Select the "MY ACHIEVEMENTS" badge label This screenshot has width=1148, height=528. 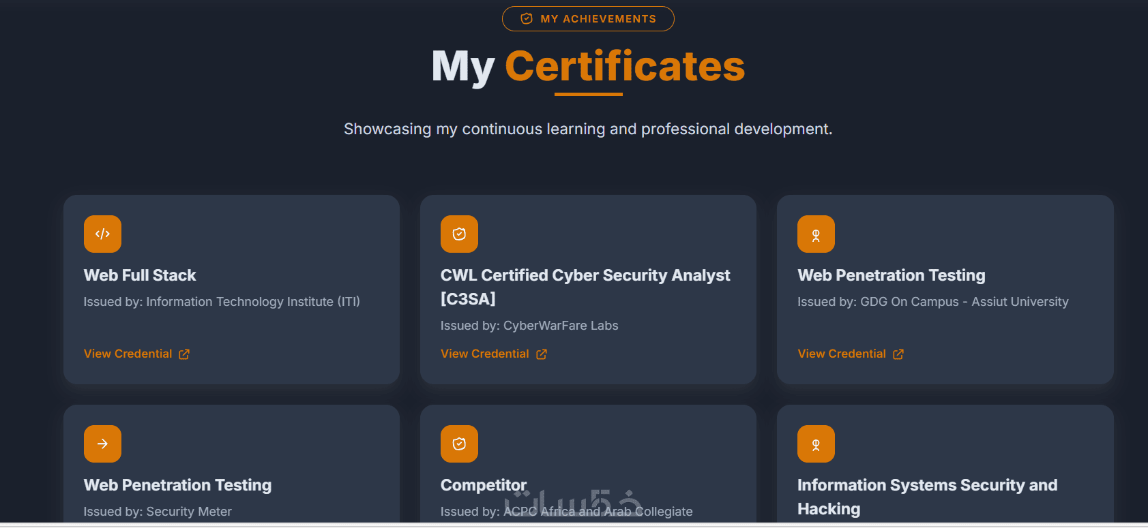pos(598,18)
